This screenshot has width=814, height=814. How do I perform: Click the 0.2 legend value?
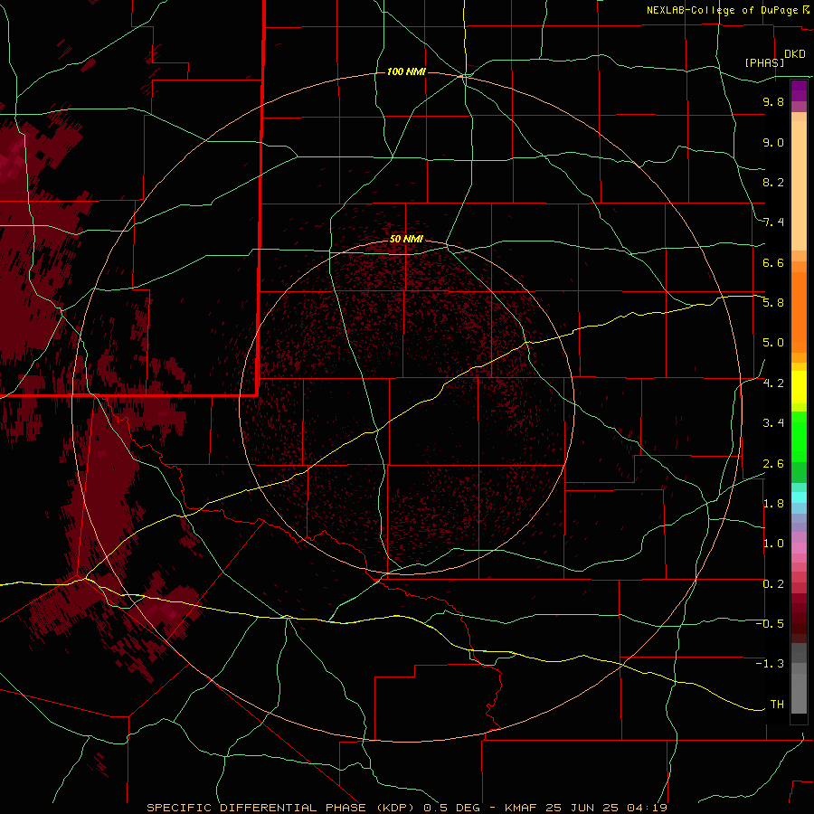[x=773, y=584]
